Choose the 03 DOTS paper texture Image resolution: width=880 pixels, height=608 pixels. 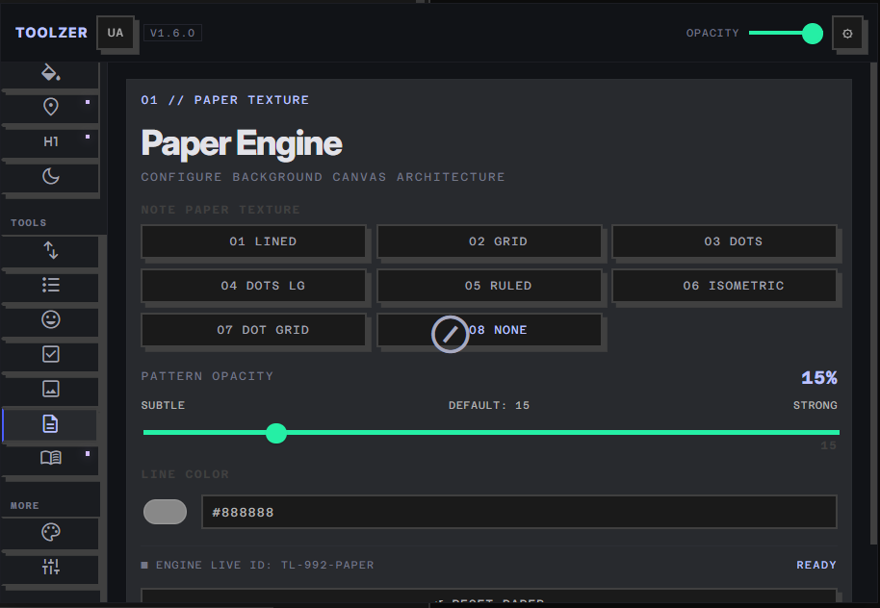[x=725, y=241]
